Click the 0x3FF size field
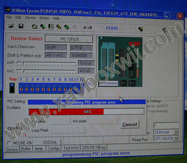The height and width of the screenshot is (163, 187). (x=56, y=47)
